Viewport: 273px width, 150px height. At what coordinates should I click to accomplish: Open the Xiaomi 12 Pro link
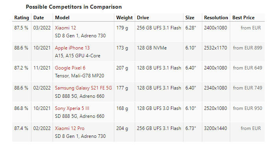[x=70, y=128]
